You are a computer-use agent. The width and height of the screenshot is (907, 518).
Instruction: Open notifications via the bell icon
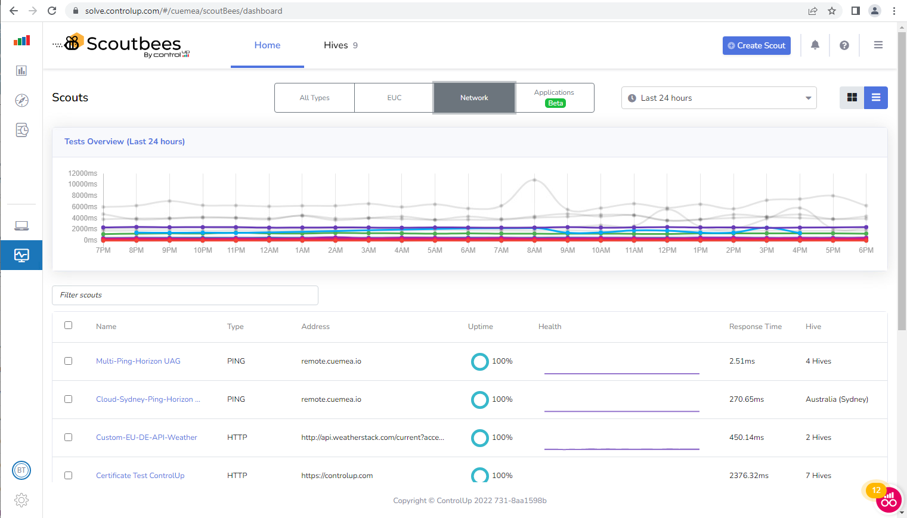(x=815, y=45)
